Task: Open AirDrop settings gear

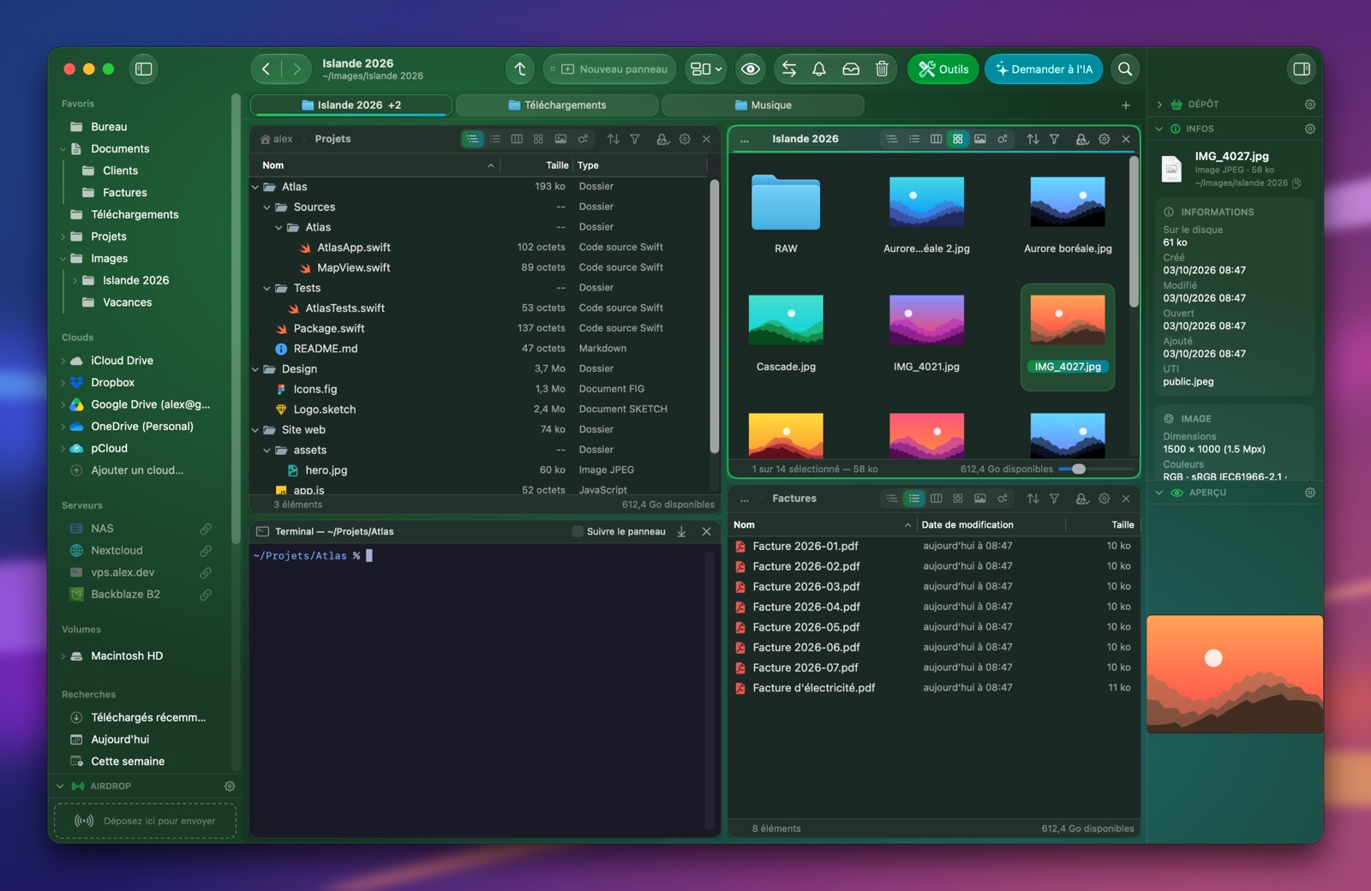Action: 230,786
